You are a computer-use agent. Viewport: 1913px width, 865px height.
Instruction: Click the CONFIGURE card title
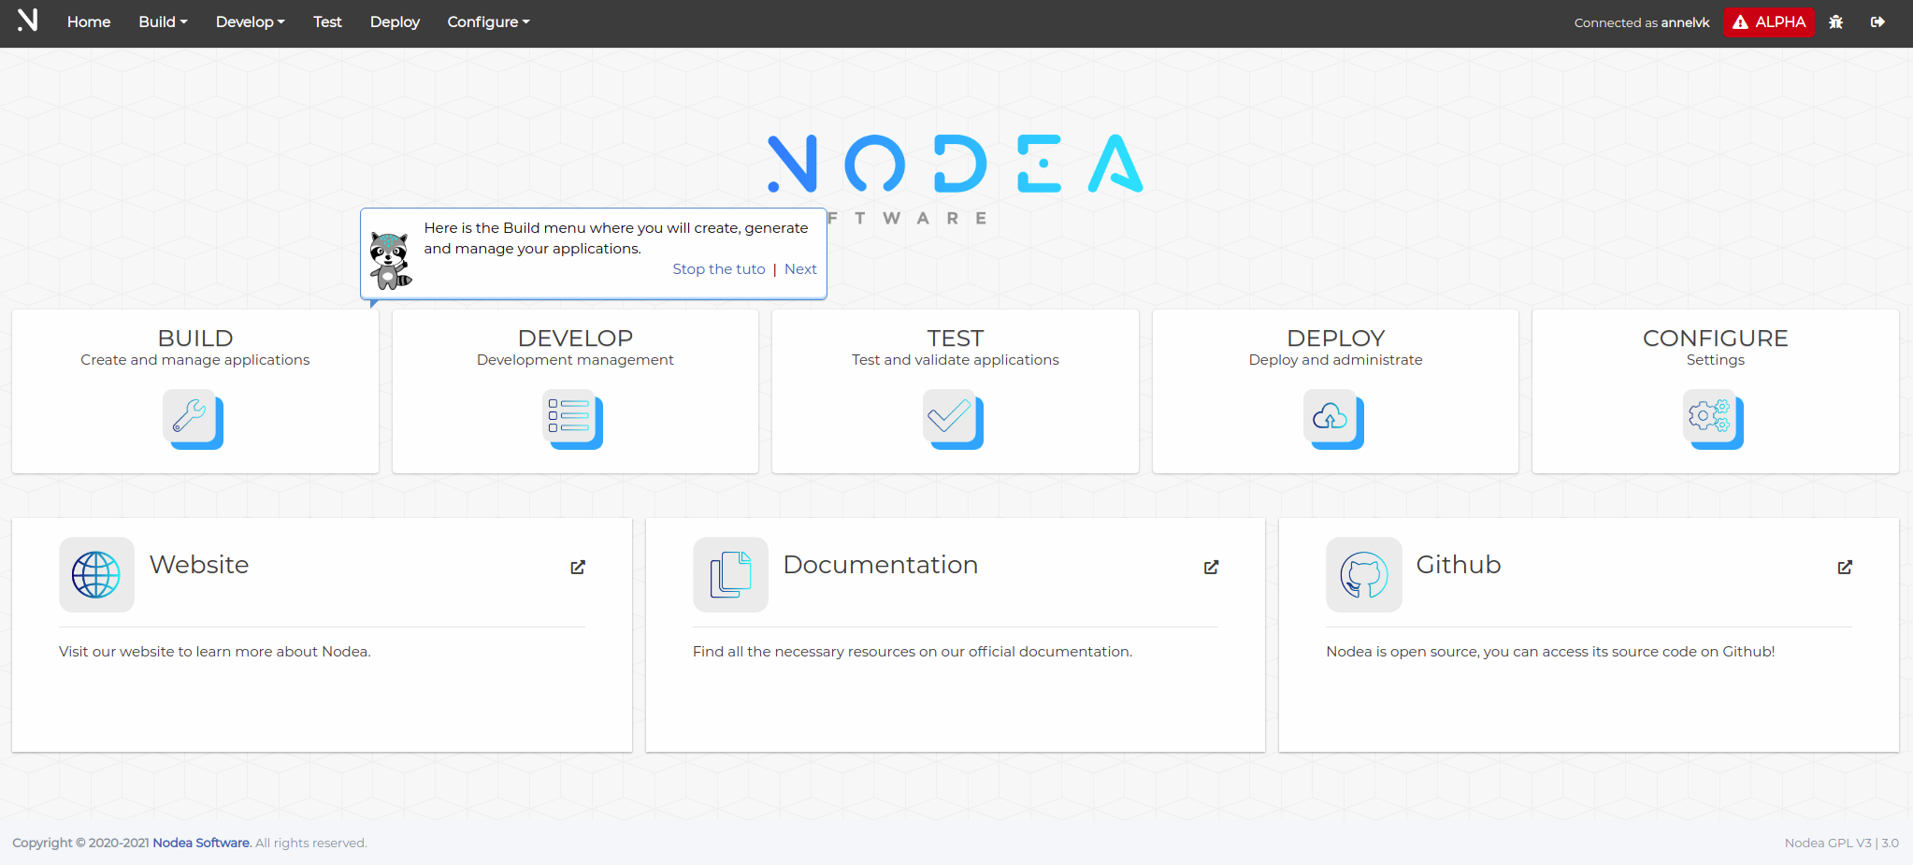click(1715, 339)
